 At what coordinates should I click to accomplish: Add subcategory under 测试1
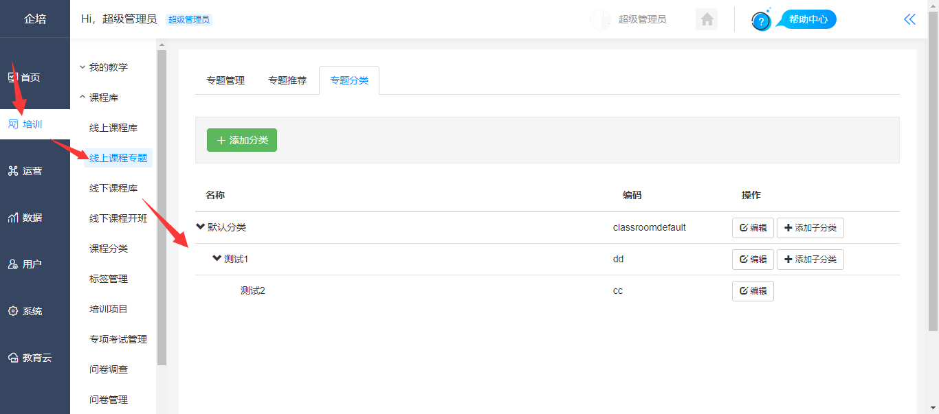coord(810,260)
